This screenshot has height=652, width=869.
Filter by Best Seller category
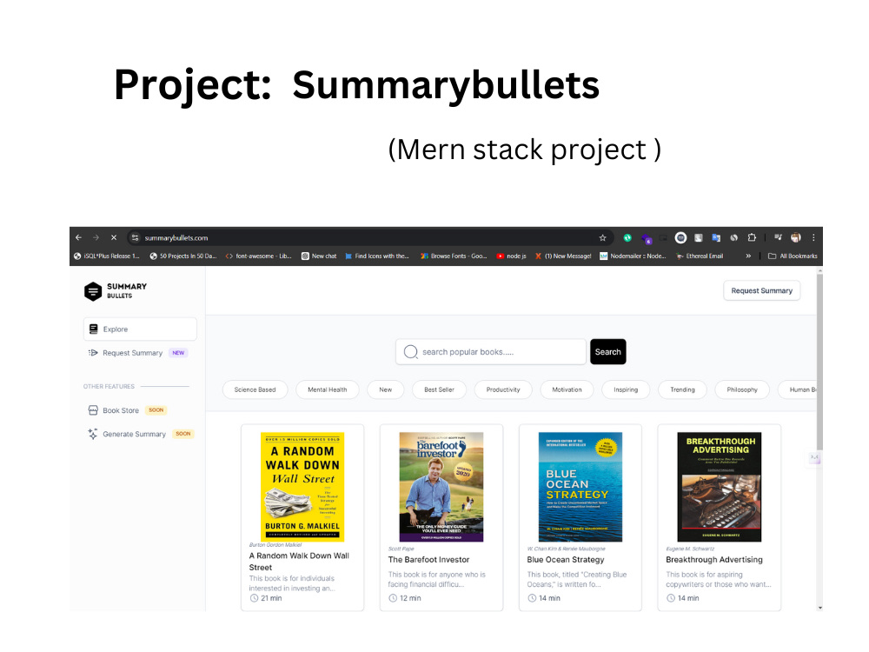tap(439, 389)
